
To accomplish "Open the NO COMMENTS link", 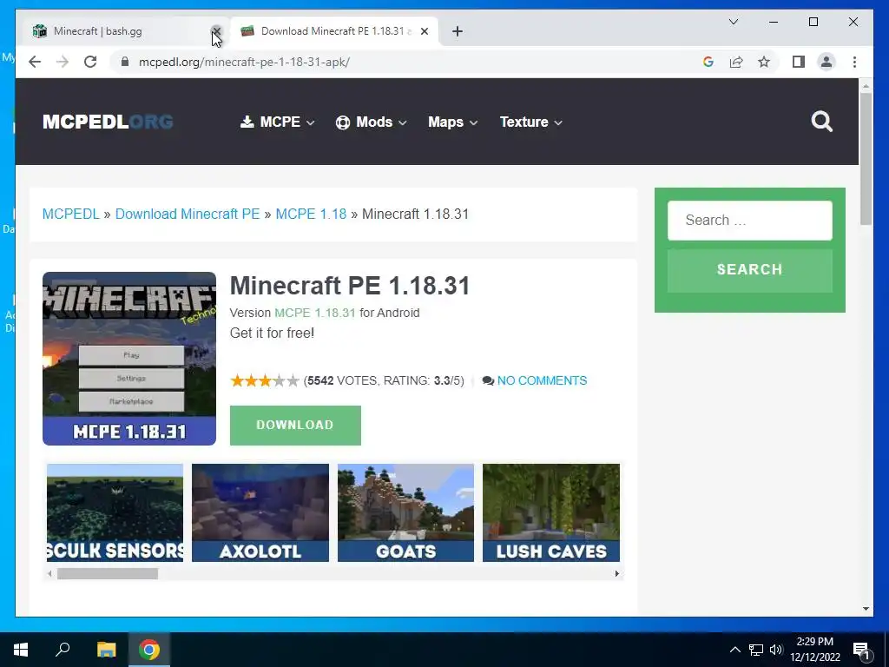I will [542, 380].
